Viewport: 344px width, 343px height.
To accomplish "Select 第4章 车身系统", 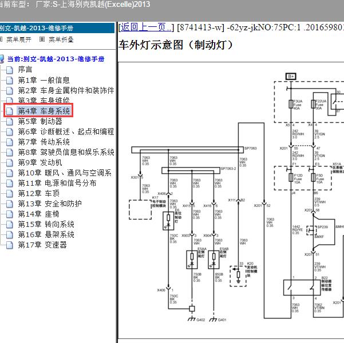I will click(x=44, y=111).
